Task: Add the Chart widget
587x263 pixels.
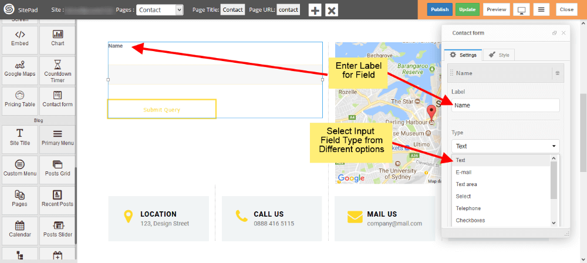Action: point(58,40)
